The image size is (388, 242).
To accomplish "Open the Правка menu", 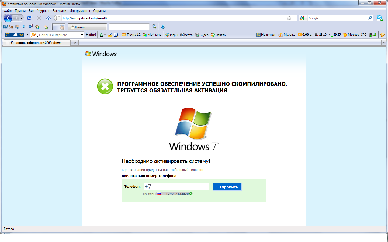I will coord(20,11).
